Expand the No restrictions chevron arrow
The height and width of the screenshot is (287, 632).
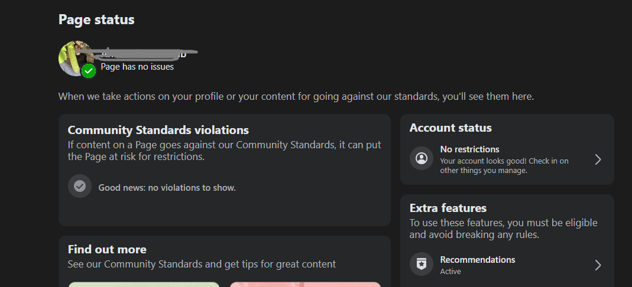pos(598,160)
